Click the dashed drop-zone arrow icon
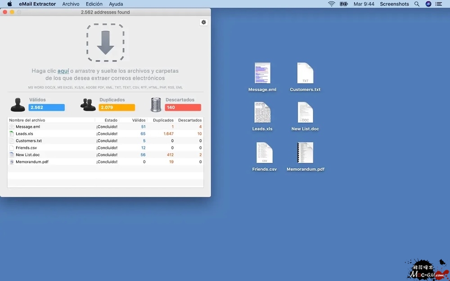The image size is (450, 281). [x=105, y=43]
